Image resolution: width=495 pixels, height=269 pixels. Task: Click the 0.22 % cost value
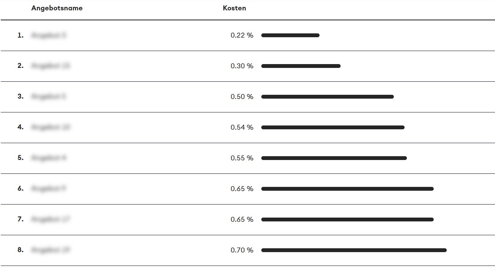[x=242, y=35]
